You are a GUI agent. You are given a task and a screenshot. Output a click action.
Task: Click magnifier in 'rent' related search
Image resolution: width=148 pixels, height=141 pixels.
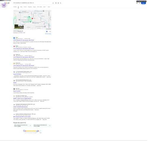50,126
